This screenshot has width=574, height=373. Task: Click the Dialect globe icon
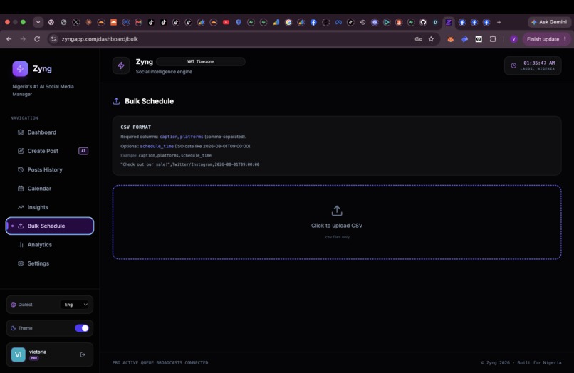point(14,305)
